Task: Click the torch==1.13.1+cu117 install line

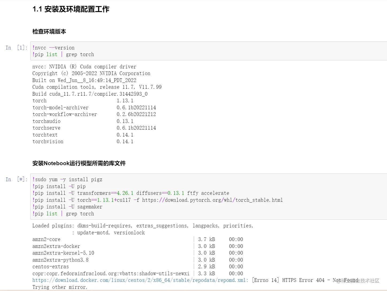Action: tap(158, 200)
